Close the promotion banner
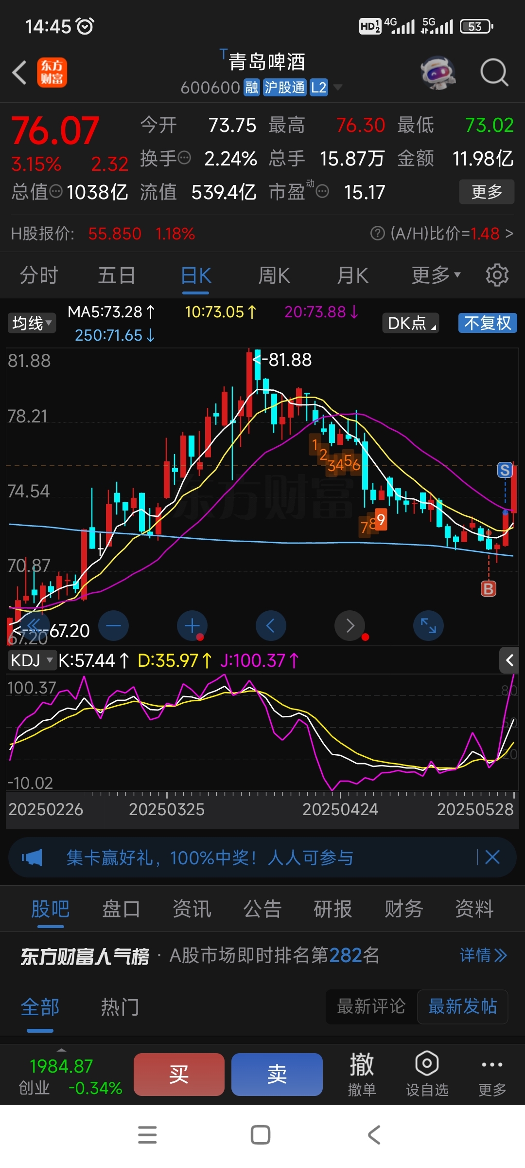The height and width of the screenshot is (1168, 525). (x=492, y=858)
